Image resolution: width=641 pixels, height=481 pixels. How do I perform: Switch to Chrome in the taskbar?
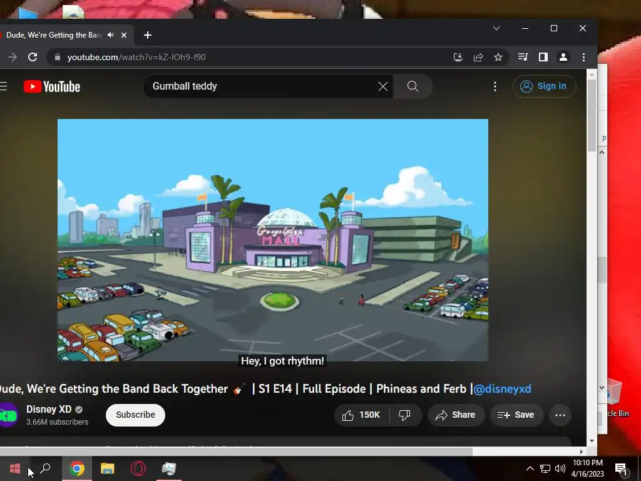tap(77, 468)
